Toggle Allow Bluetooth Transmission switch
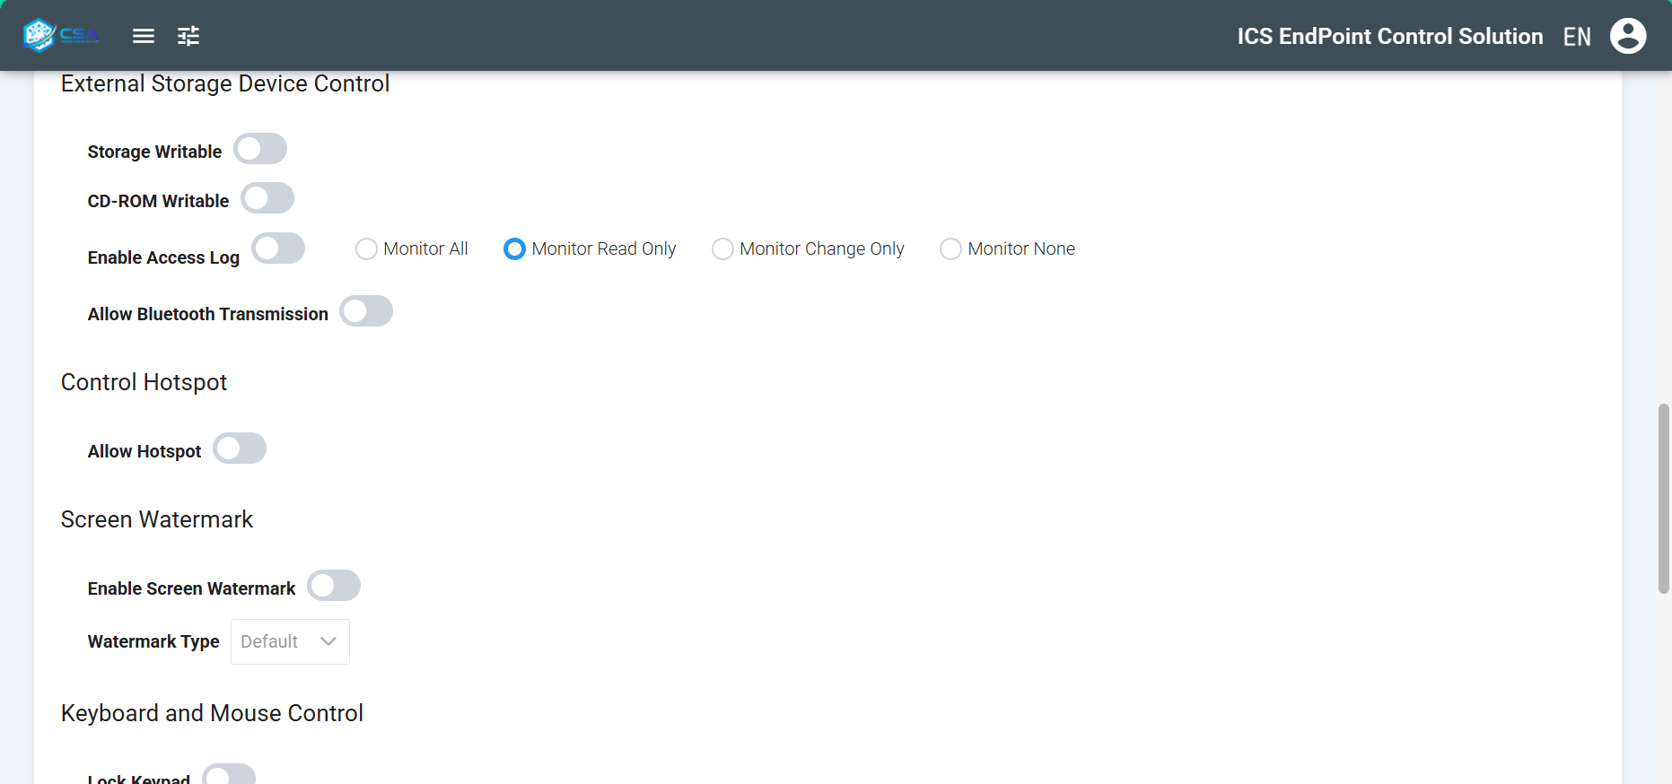Image resolution: width=1672 pixels, height=784 pixels. click(366, 311)
